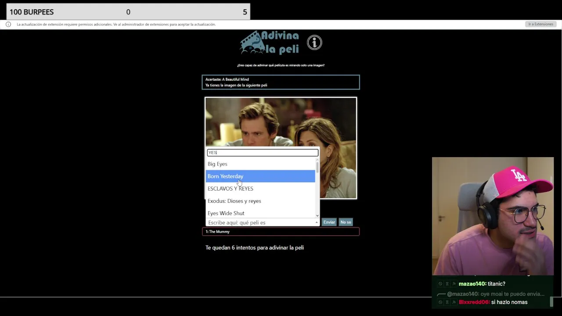Pick 'ESCLAVOS Y REYES' suggestion
Image resolution: width=562 pixels, height=316 pixels.
point(260,188)
